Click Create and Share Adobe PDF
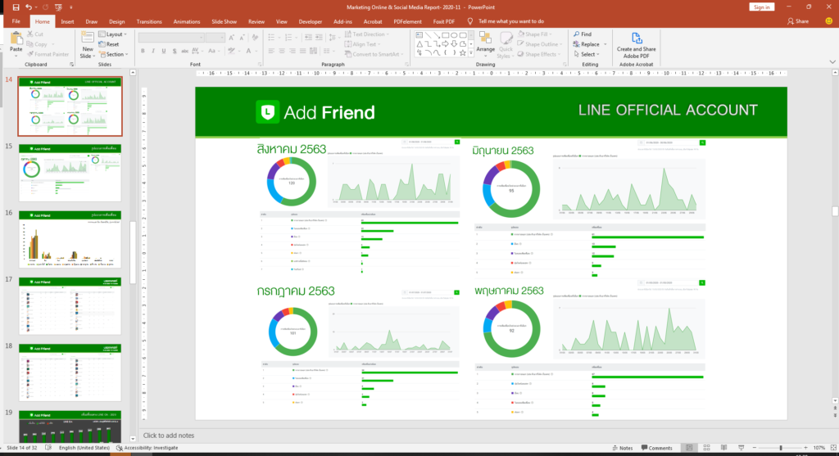 (x=636, y=45)
